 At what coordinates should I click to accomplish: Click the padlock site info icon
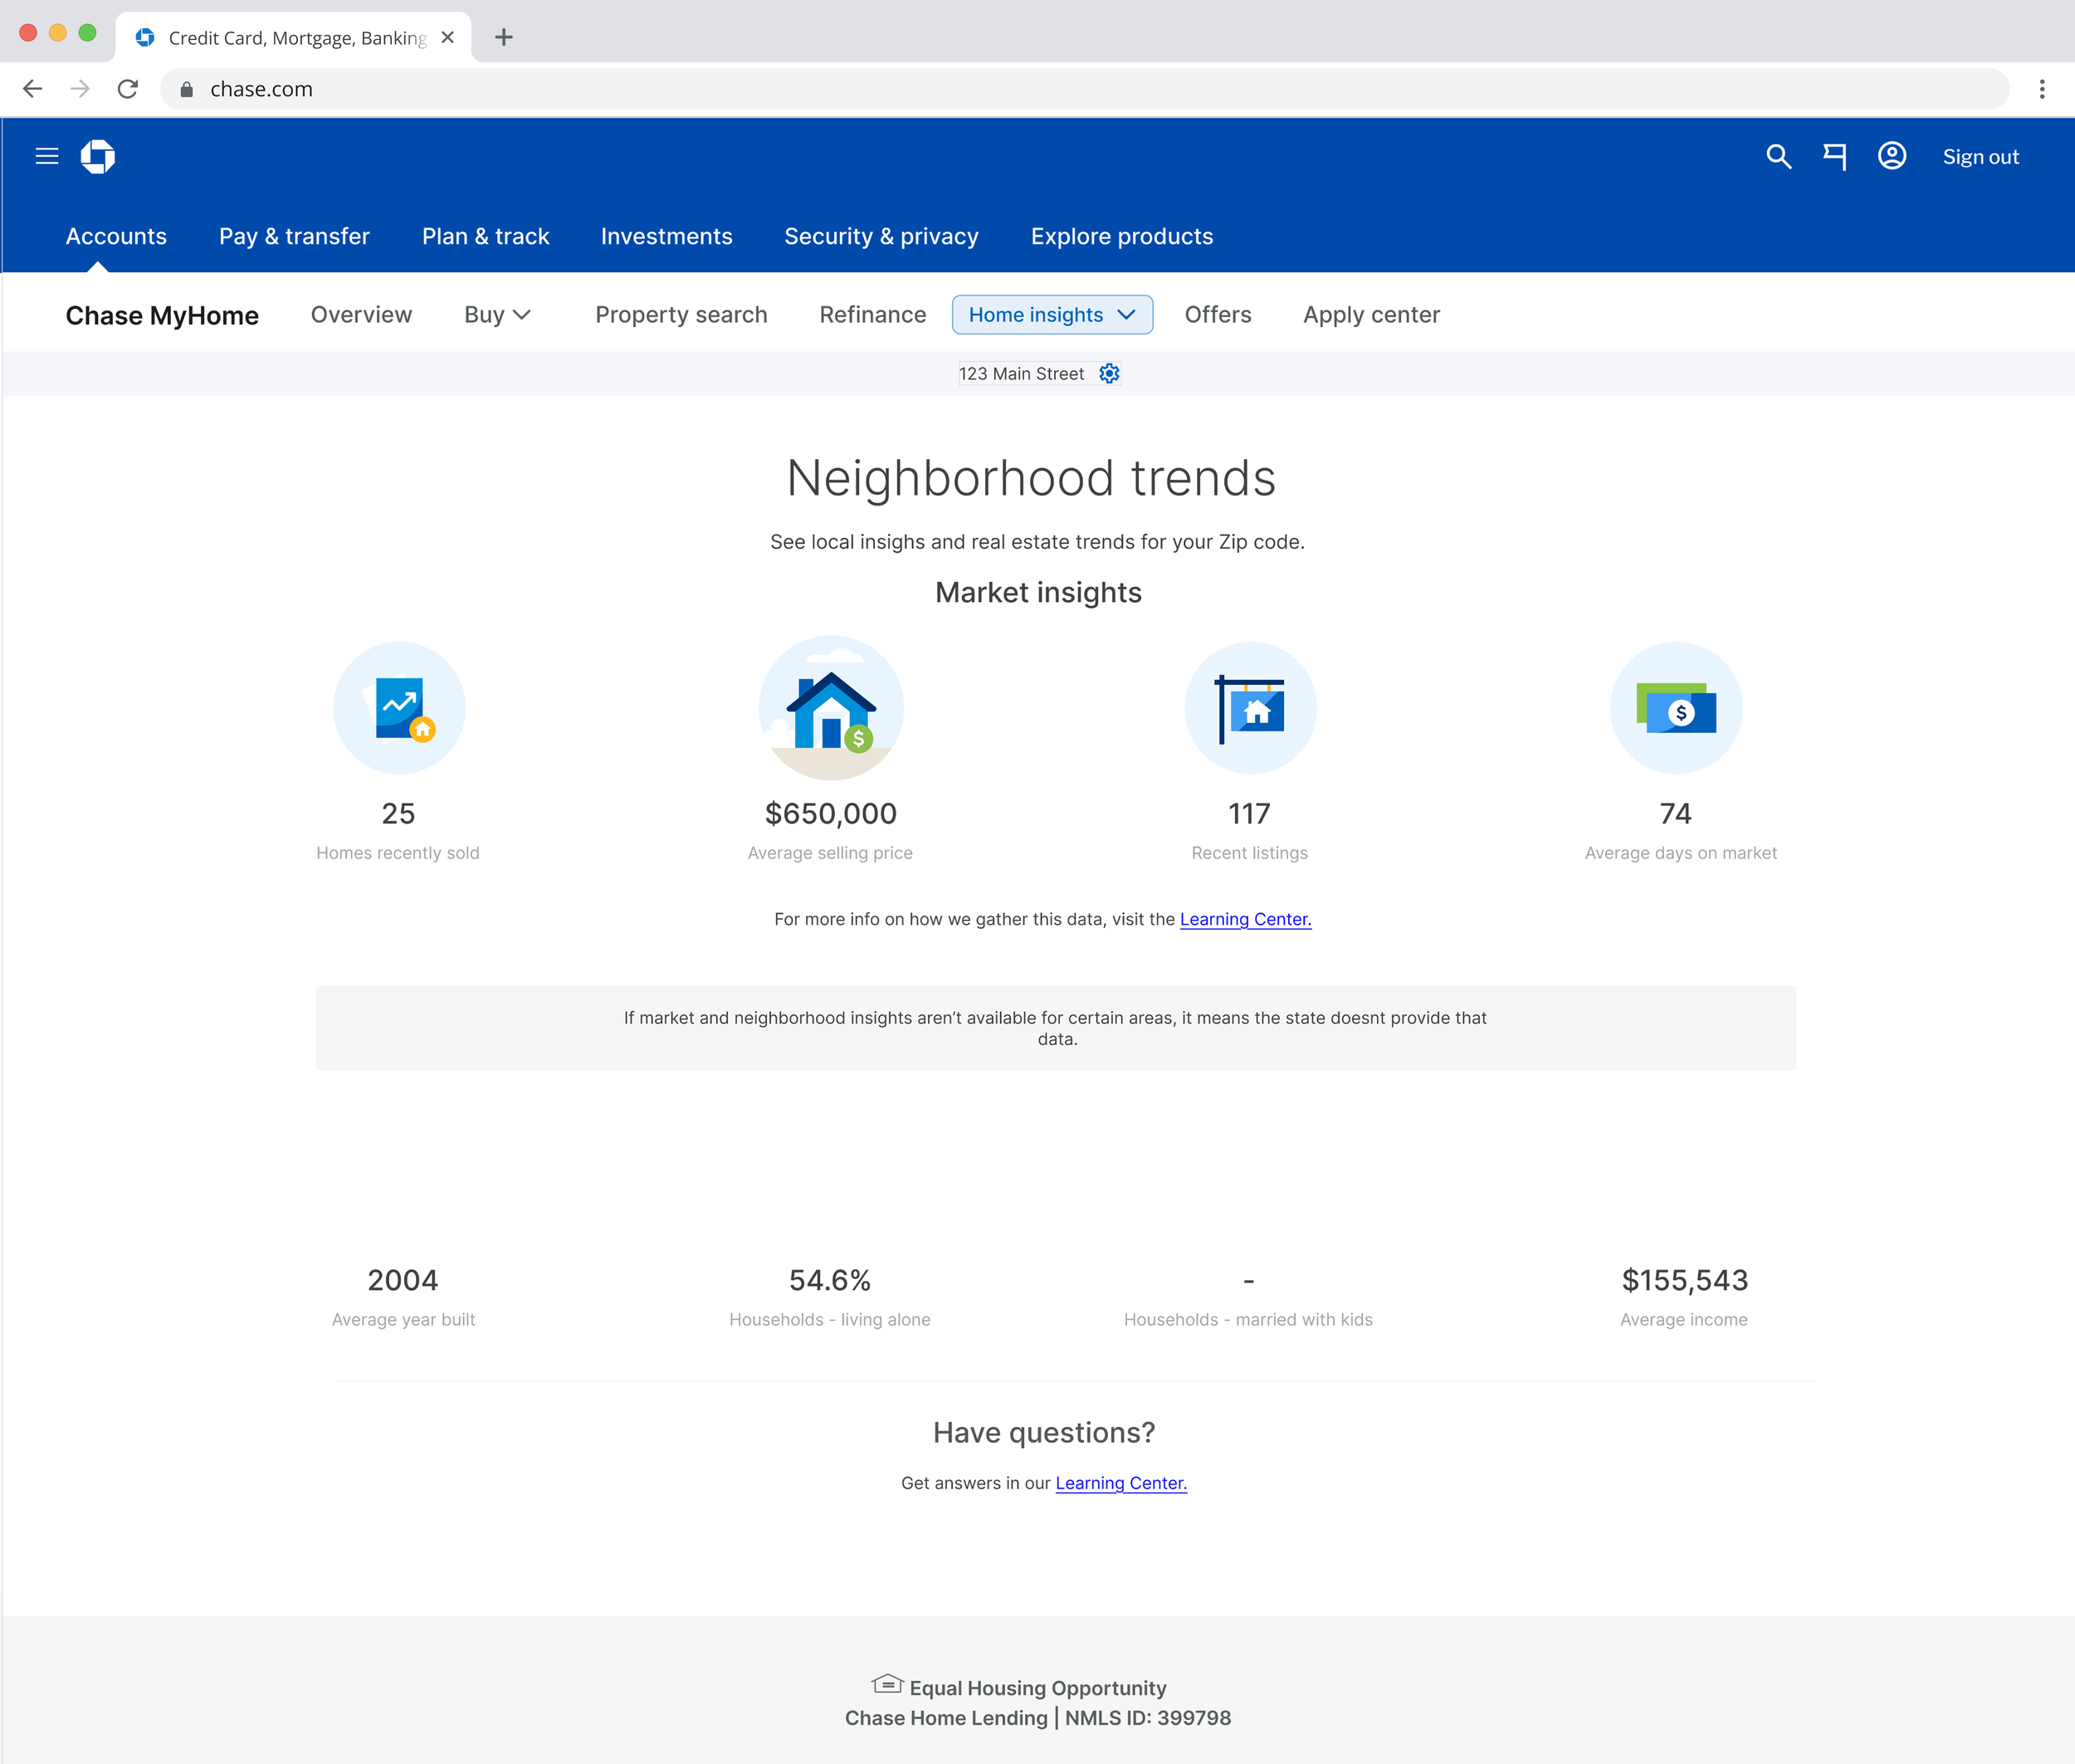click(x=186, y=89)
